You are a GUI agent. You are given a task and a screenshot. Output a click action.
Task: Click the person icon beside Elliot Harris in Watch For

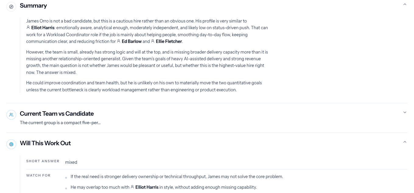coord(132,187)
